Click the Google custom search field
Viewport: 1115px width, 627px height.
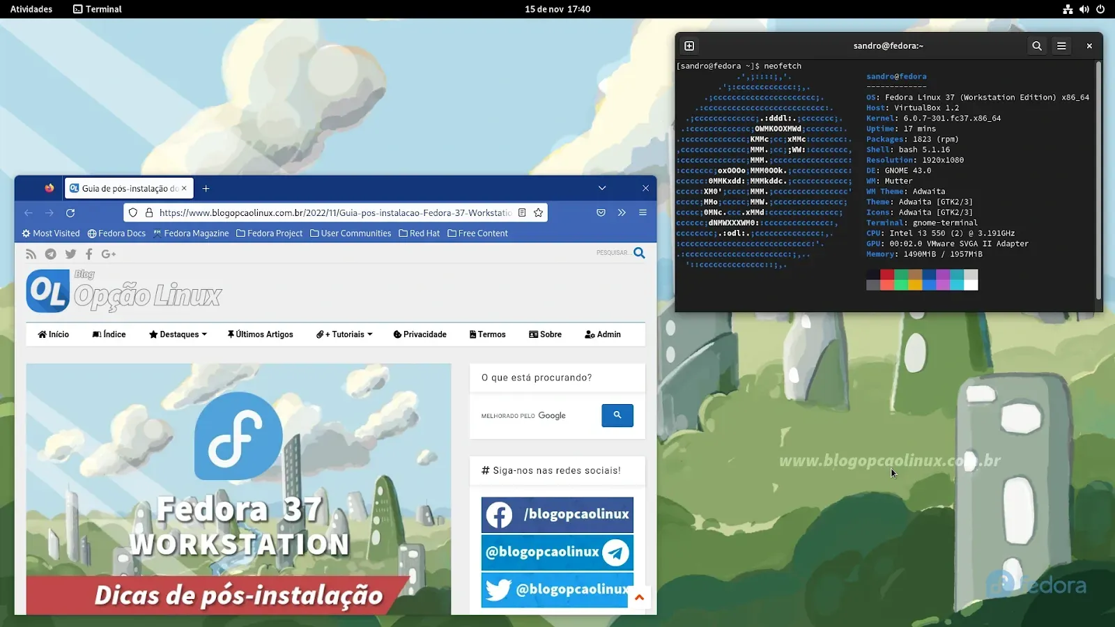[539, 416]
